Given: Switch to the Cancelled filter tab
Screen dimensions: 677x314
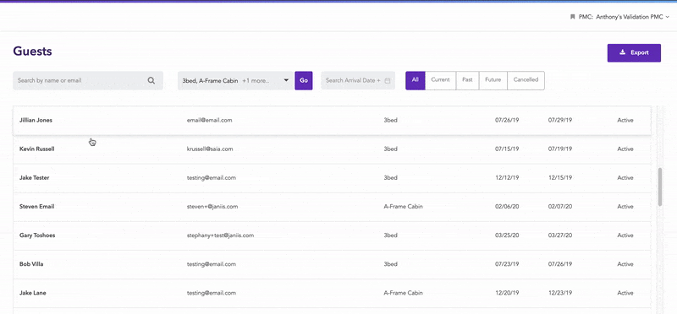Looking at the screenshot, I should point(526,80).
